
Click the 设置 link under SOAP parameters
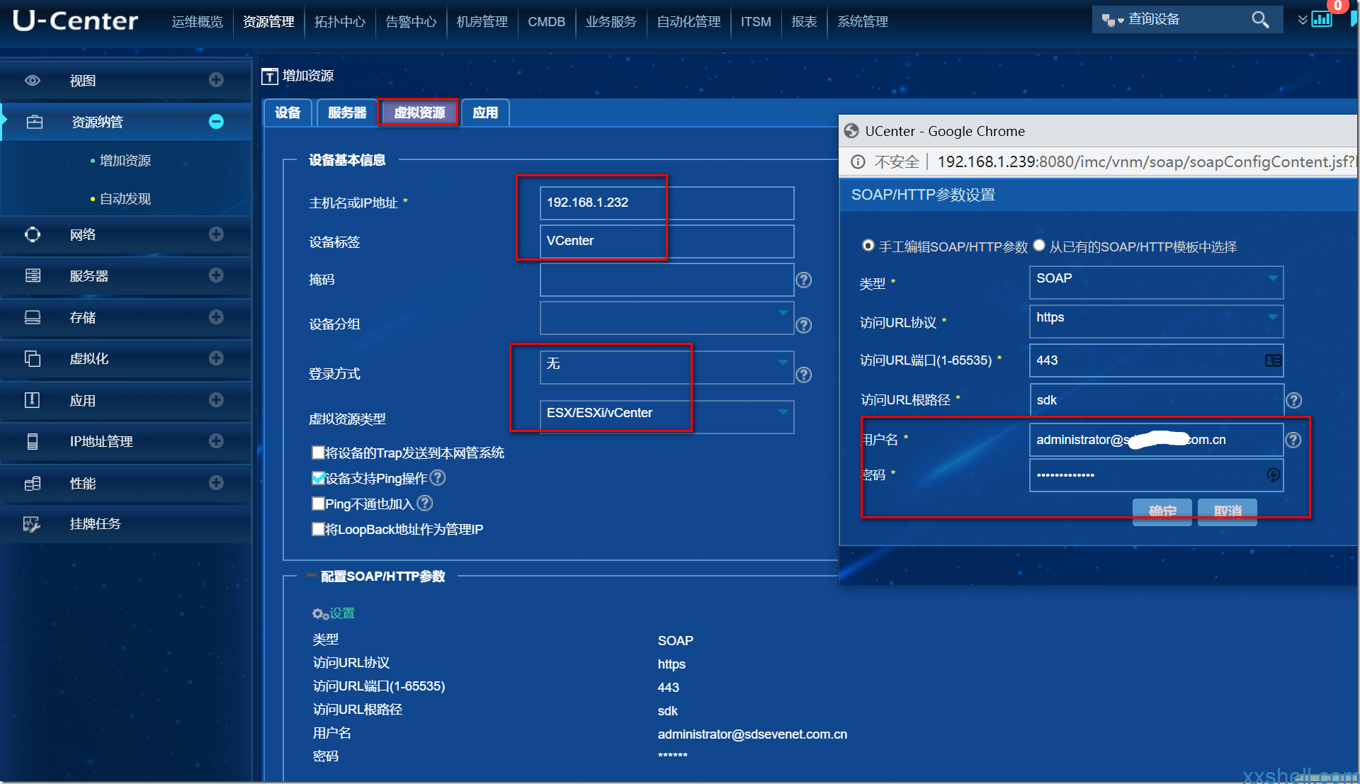click(342, 613)
